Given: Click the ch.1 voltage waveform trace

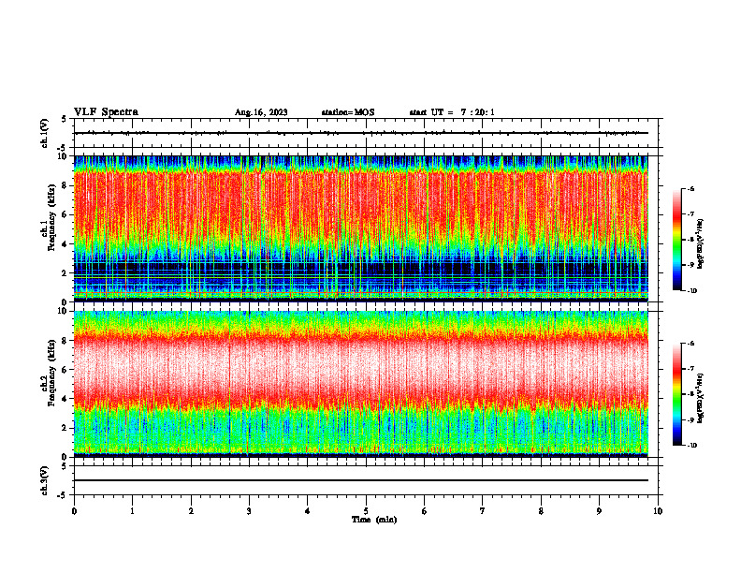Looking at the screenshot, I should (x=360, y=133).
